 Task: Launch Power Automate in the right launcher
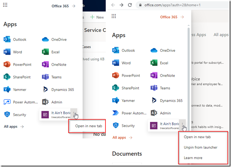129,113
